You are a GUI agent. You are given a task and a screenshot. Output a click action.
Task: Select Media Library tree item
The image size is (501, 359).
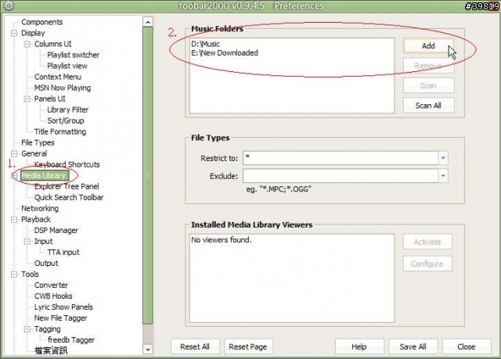[x=44, y=175]
